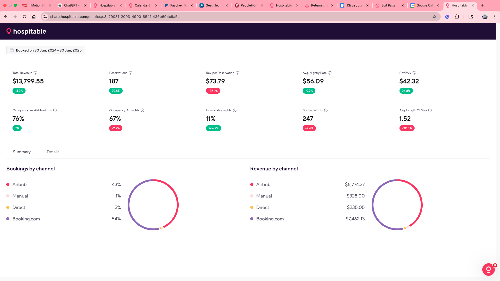Bookmark this page with the star icon

coord(434,17)
